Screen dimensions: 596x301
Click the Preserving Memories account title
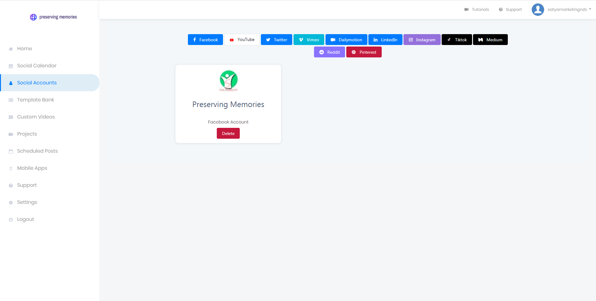tap(228, 105)
